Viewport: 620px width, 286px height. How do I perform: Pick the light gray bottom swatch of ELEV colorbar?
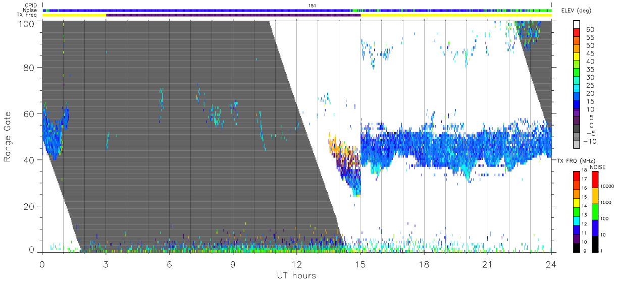pyautogui.click(x=578, y=144)
